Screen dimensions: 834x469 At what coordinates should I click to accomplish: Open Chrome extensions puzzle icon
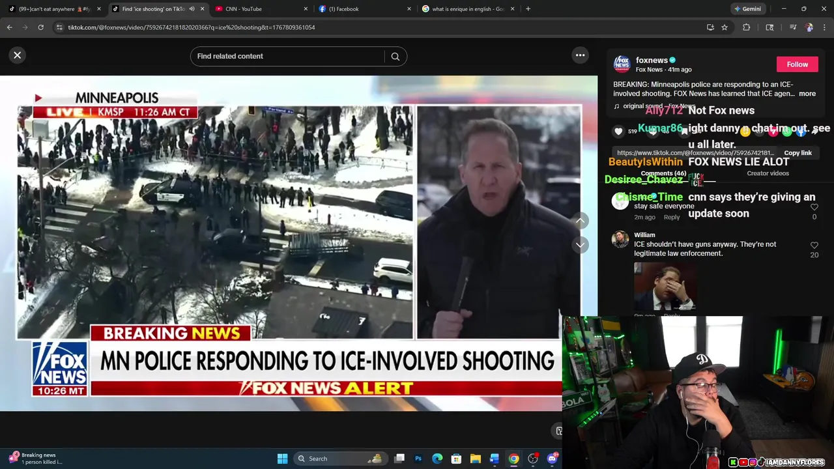coord(746,27)
